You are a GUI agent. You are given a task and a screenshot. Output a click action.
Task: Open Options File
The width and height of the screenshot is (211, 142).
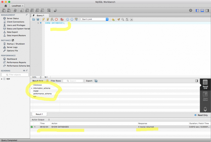pos(12,51)
